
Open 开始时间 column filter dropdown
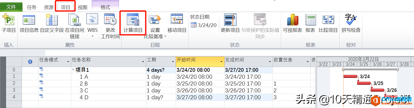coord(221,61)
